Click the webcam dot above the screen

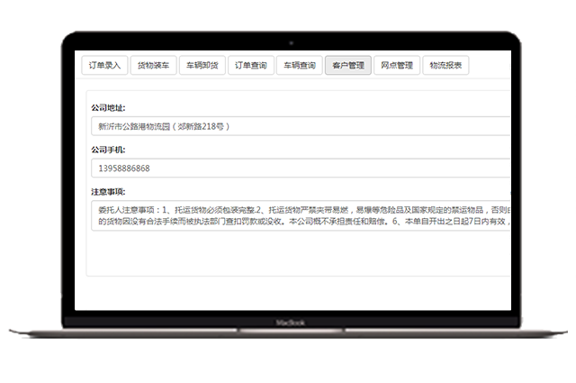point(288,42)
